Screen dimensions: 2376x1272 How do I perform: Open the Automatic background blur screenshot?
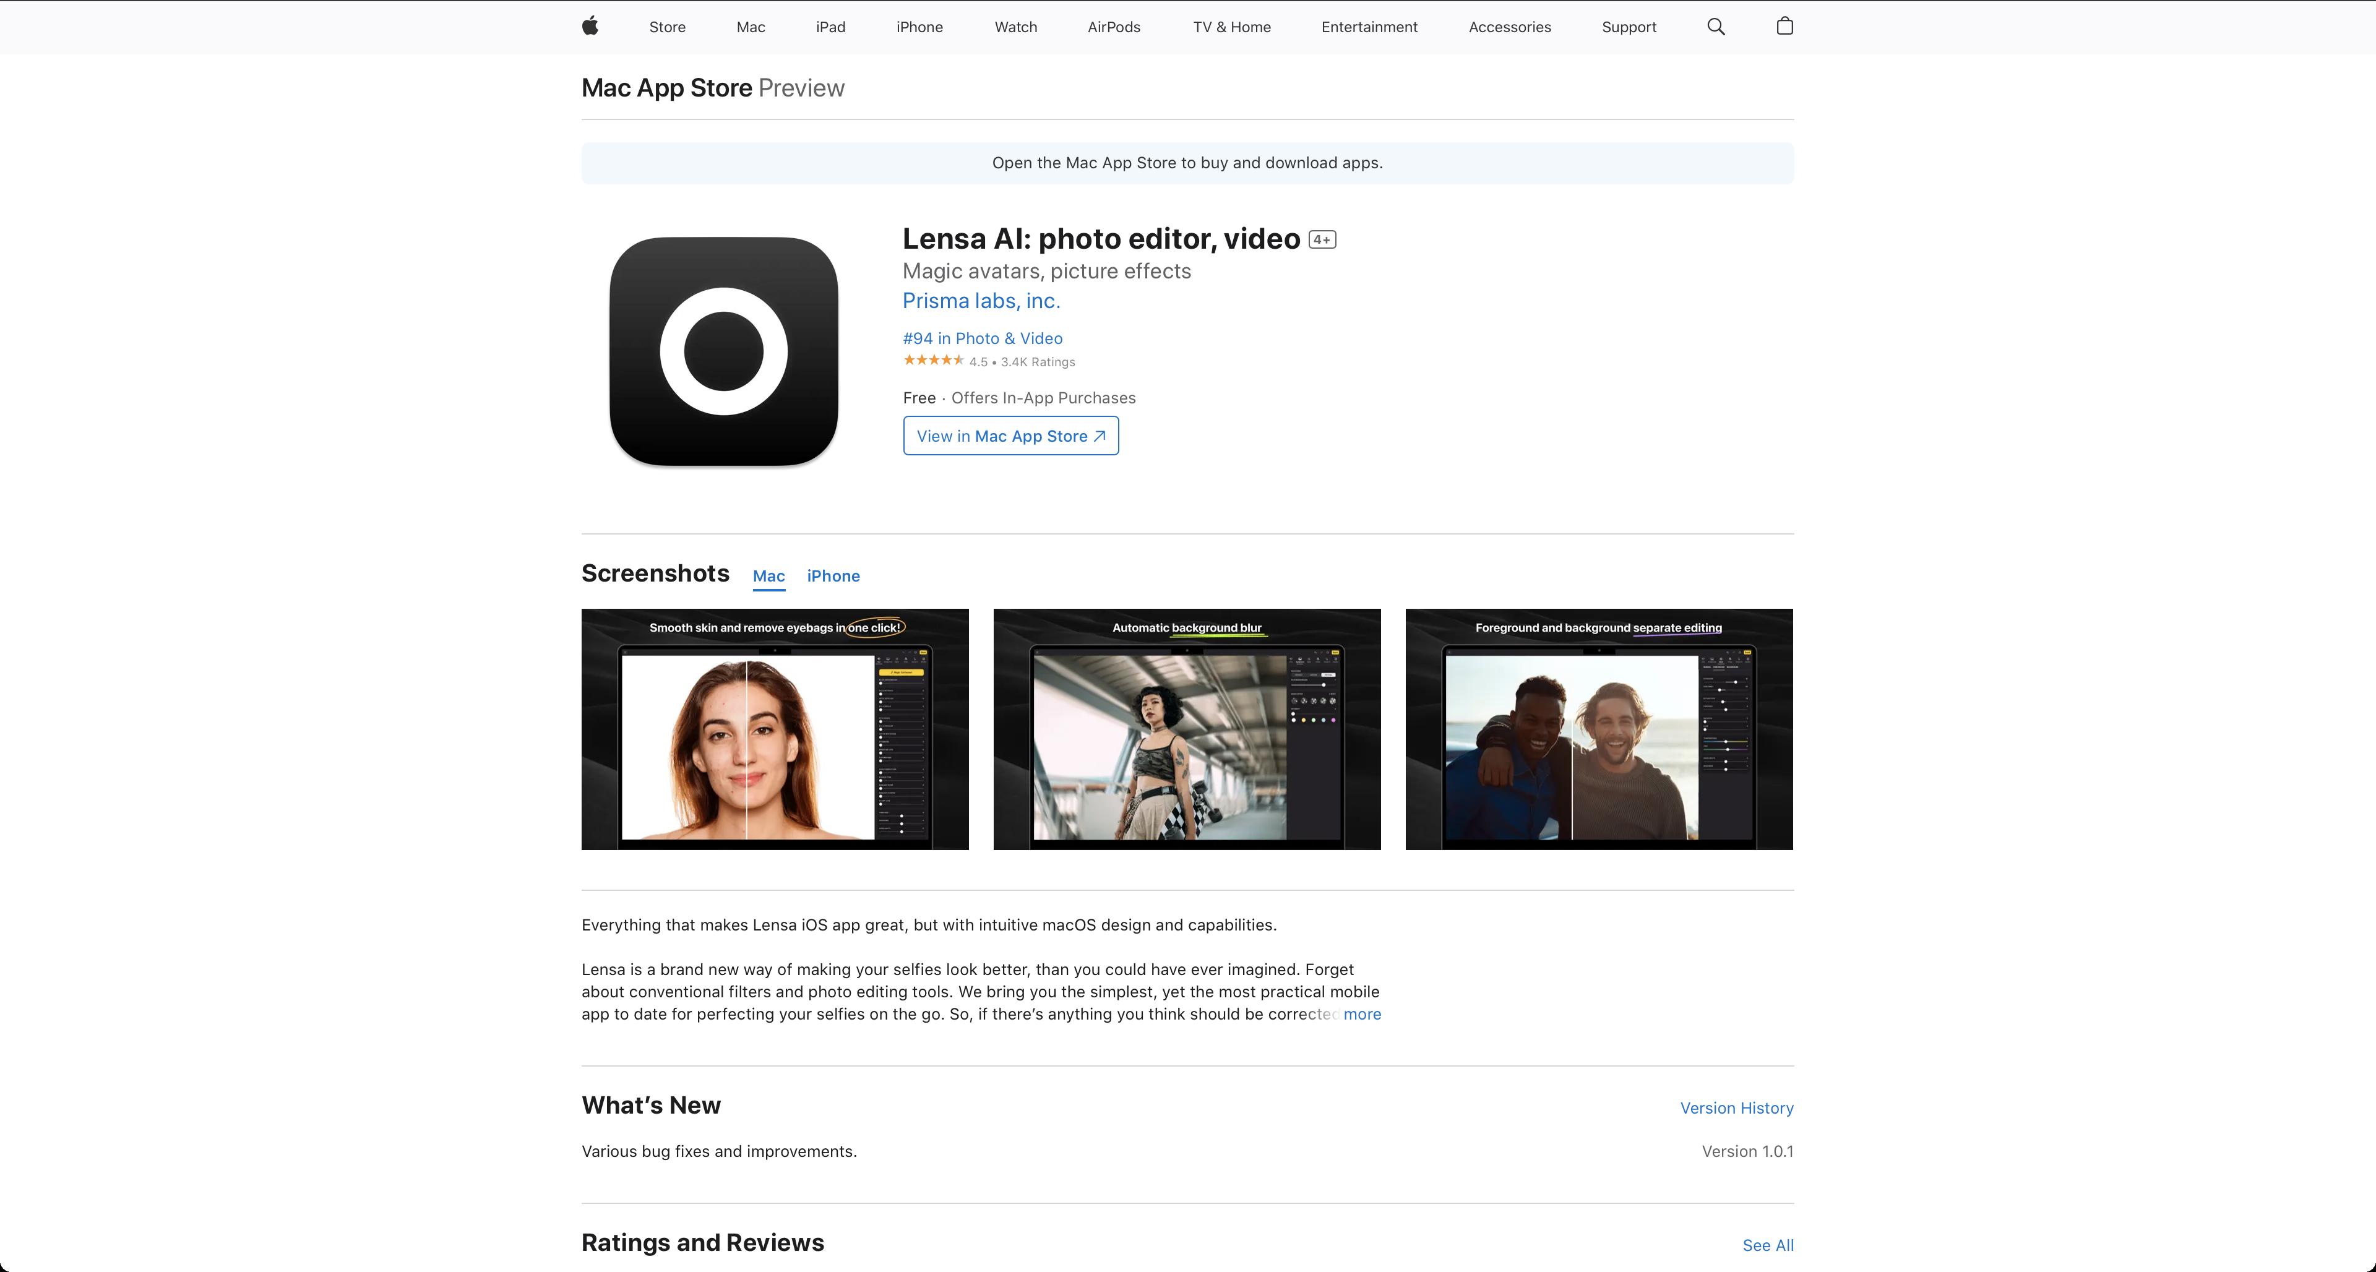(x=1187, y=729)
